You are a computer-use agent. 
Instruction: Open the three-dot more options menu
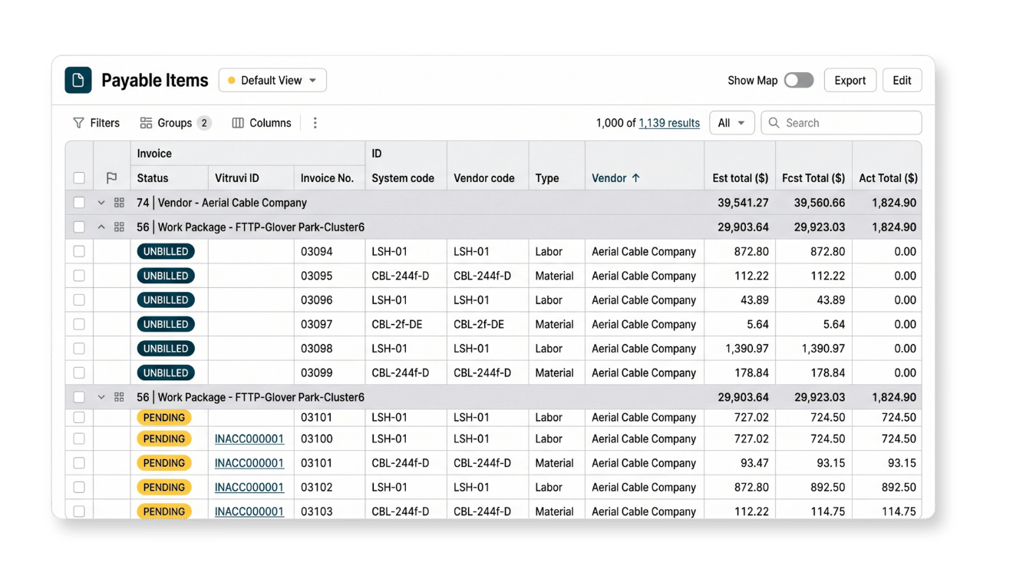pos(315,123)
